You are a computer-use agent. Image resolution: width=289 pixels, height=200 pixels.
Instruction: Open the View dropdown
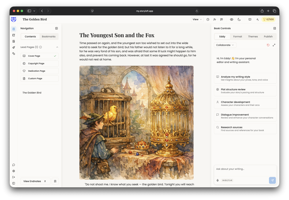[x=197, y=19]
